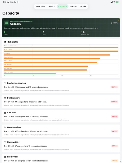Click the 'Sun Jul 19' date
This screenshot has height=163, width=122.
coord(14,2)
